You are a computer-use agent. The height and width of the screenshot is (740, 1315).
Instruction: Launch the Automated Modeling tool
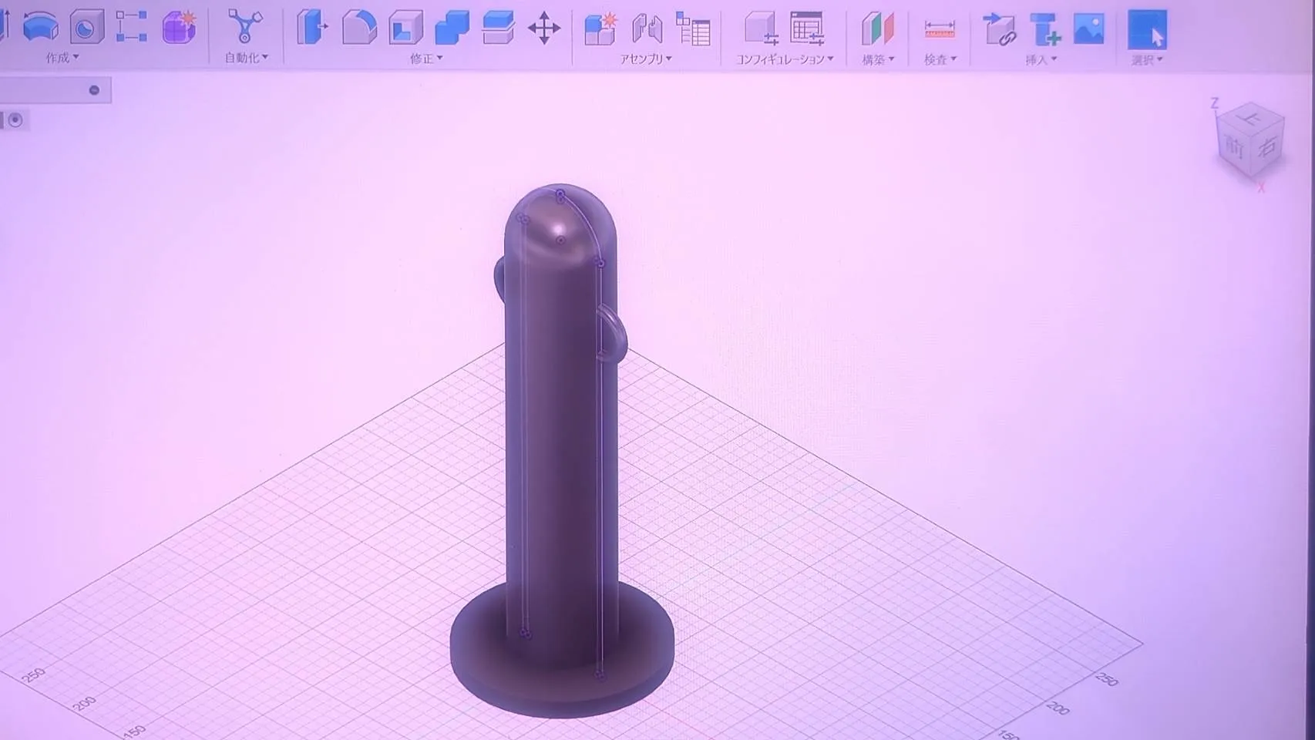click(245, 27)
